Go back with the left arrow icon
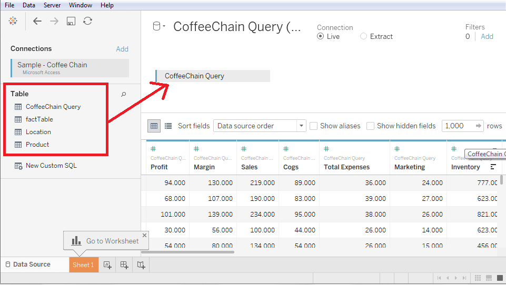Screen dimensions: 506x285 pyautogui.click(x=37, y=21)
